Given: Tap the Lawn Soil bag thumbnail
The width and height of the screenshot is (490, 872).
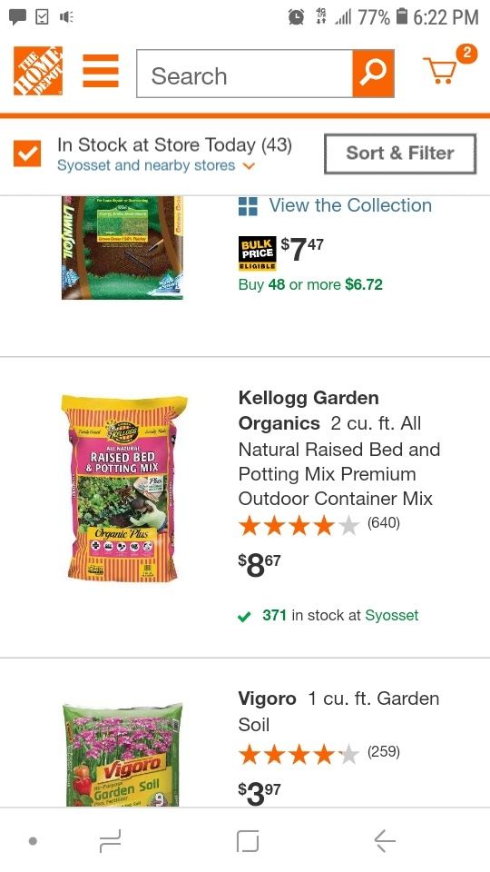Looking at the screenshot, I should 122,247.
